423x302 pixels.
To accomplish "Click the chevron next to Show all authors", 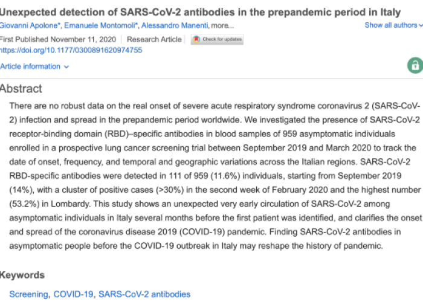I will (421, 25).
